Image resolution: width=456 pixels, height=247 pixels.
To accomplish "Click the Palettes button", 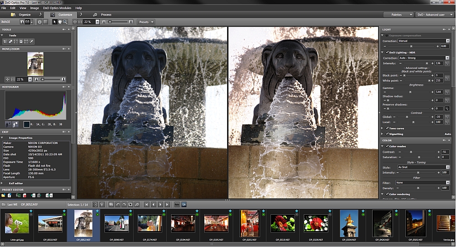I will 399,15.
